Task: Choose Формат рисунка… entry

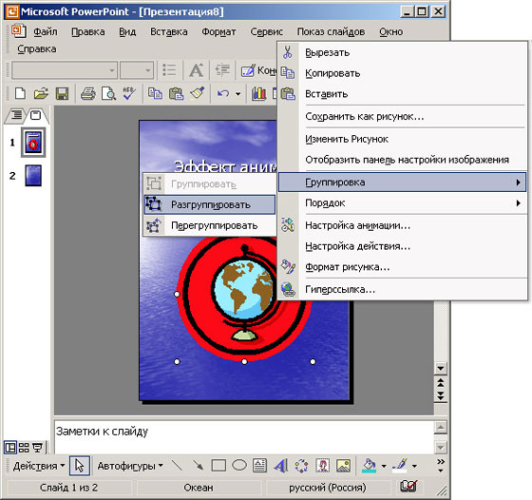Action: pos(403,267)
